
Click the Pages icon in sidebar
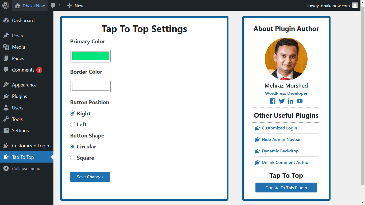(6, 58)
